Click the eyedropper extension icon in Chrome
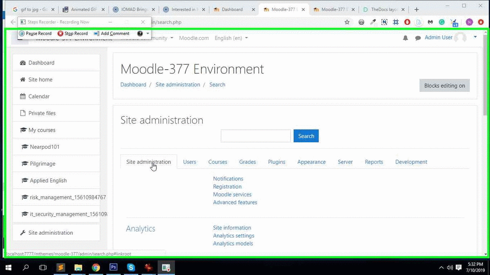490x275 pixels. pyautogui.click(x=373, y=22)
